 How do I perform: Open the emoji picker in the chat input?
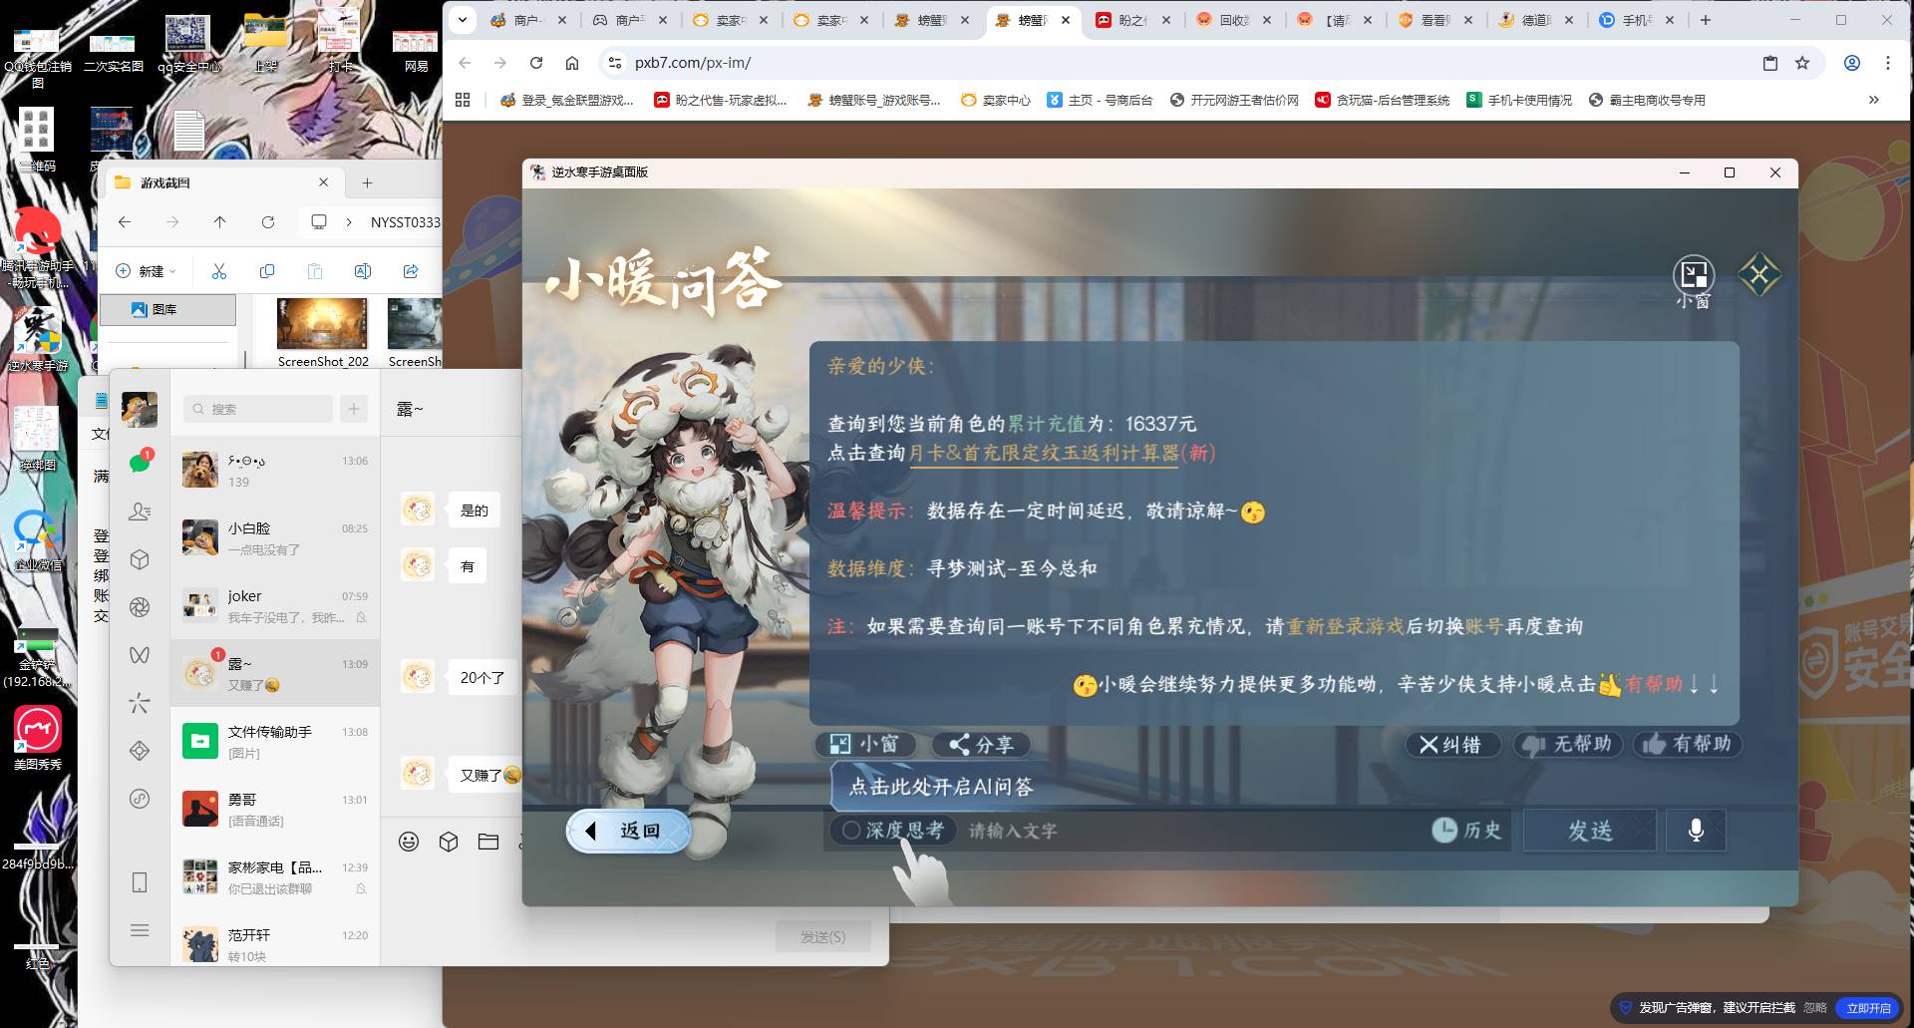tap(409, 843)
